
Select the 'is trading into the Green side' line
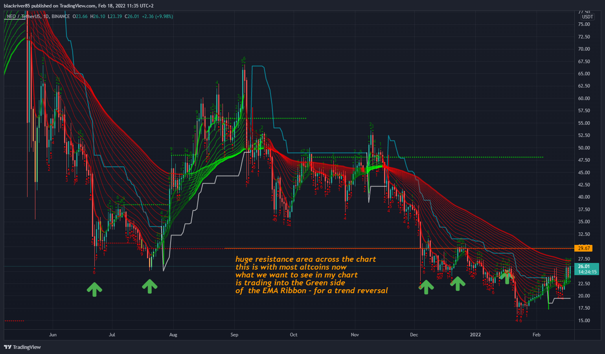(290, 283)
